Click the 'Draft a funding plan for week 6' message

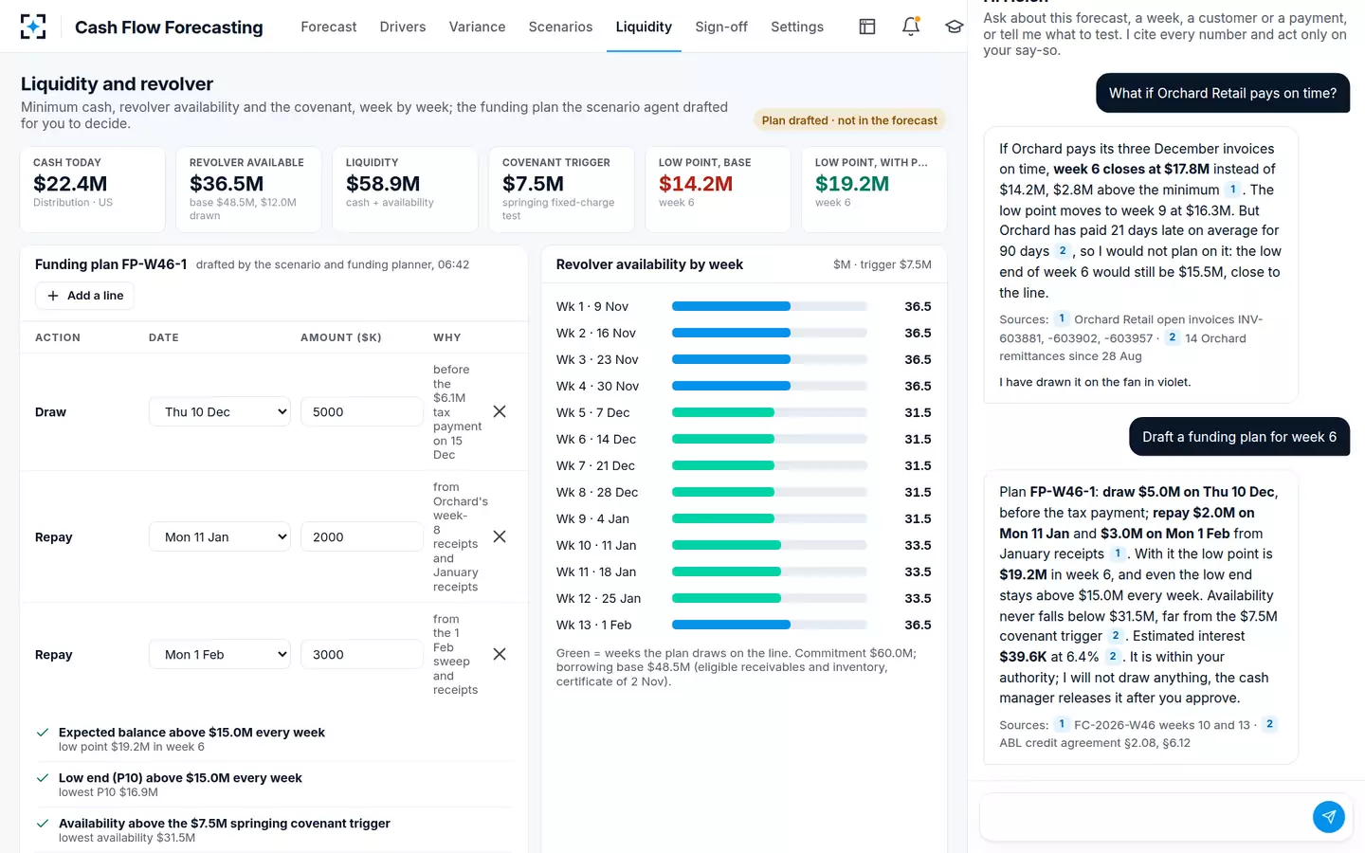click(x=1239, y=437)
